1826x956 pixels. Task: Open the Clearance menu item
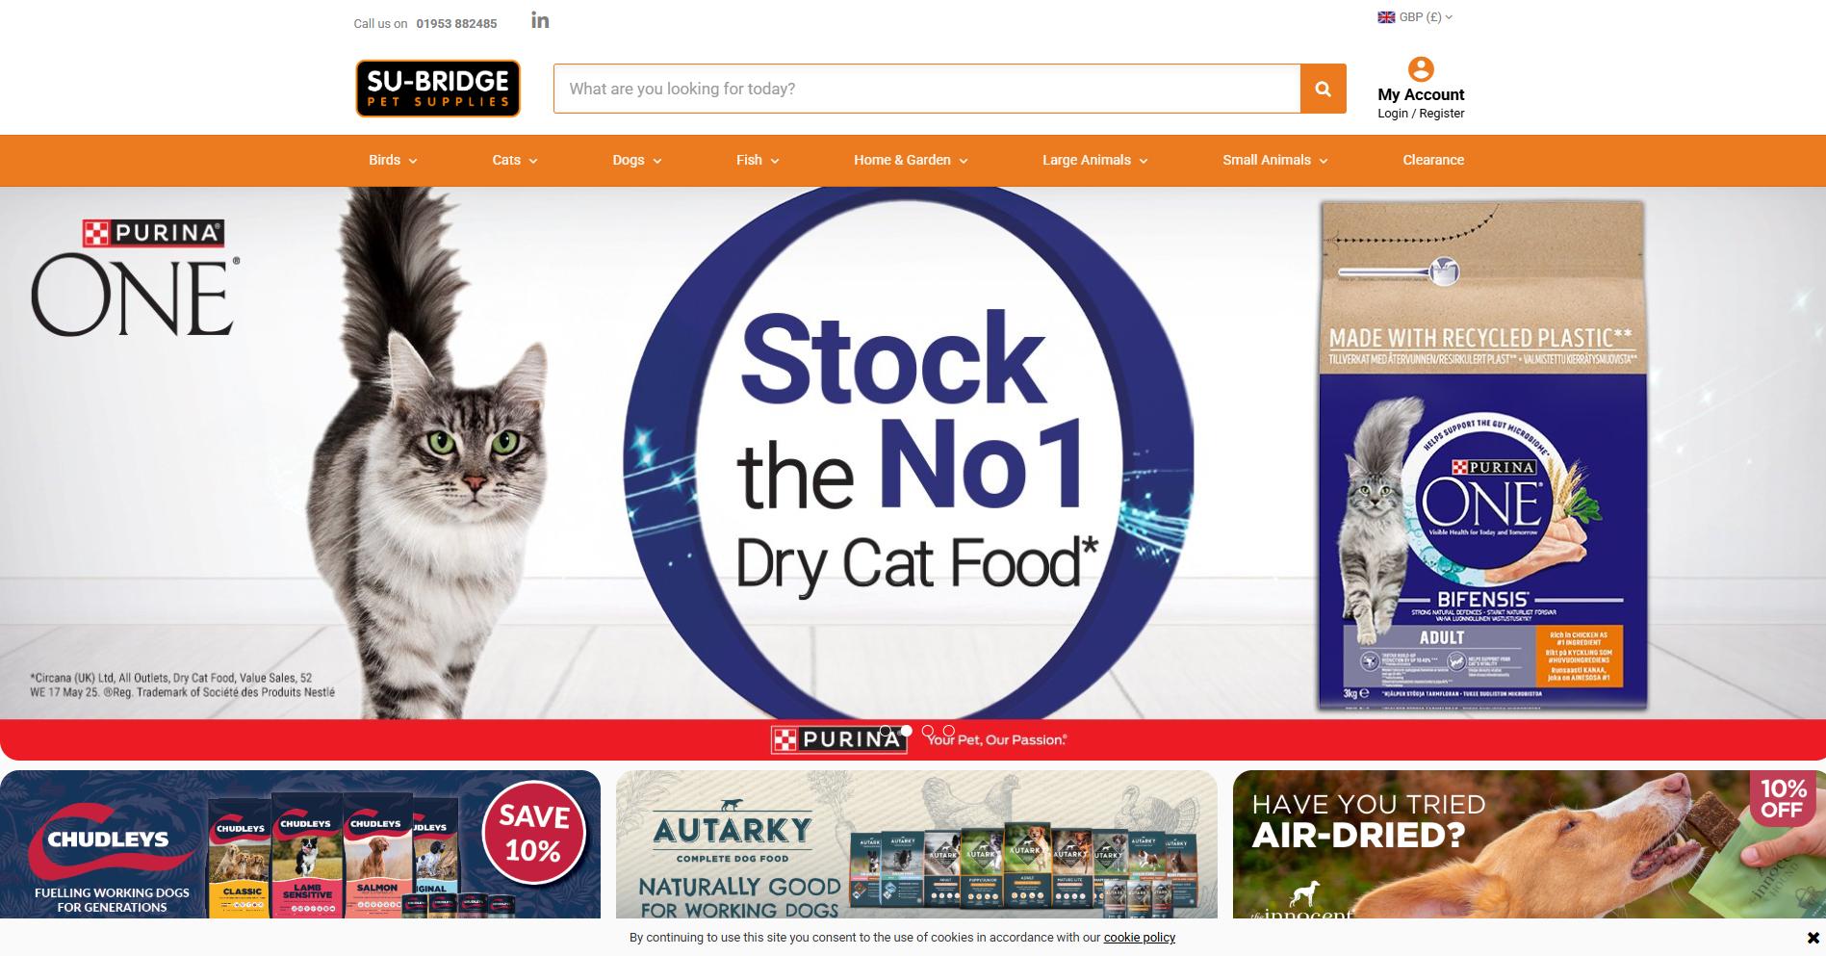pos(1433,160)
